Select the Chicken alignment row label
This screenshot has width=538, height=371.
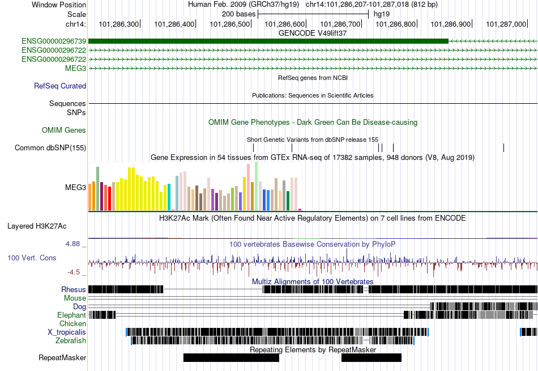point(72,323)
